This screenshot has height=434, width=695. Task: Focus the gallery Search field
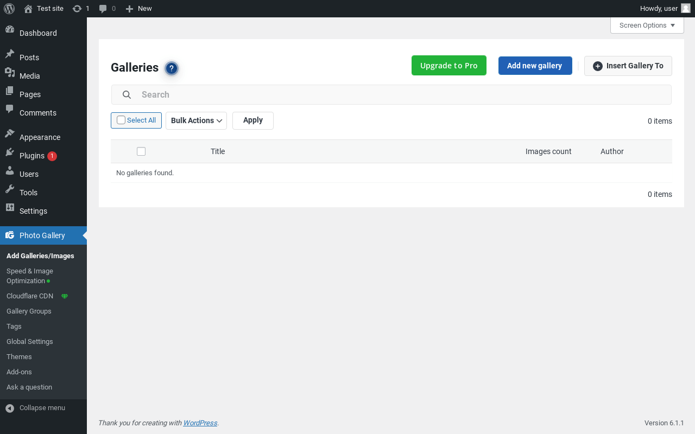(391, 95)
